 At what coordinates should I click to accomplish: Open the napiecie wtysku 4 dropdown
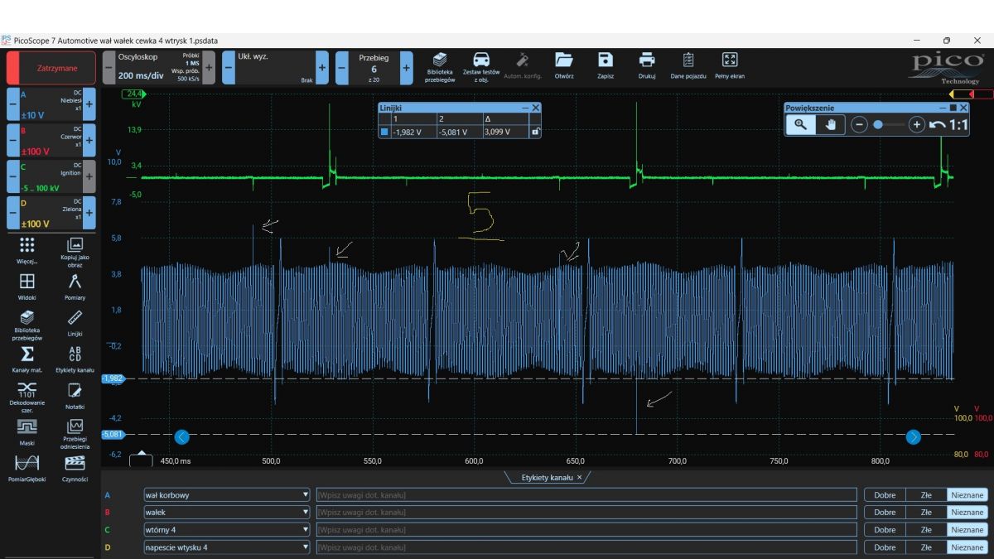click(306, 547)
